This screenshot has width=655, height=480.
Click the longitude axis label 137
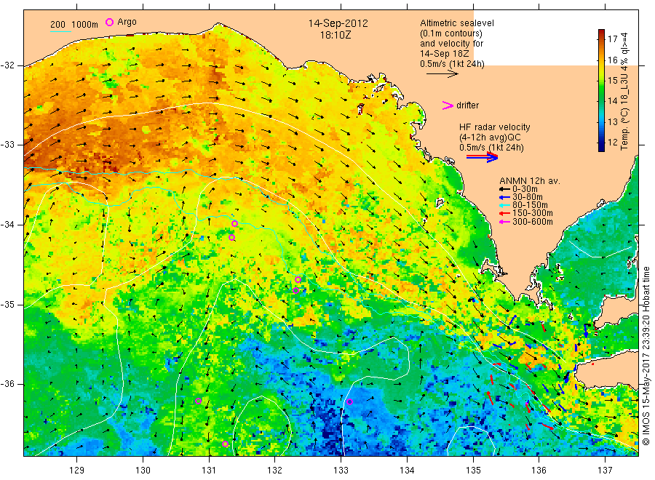[605, 471]
